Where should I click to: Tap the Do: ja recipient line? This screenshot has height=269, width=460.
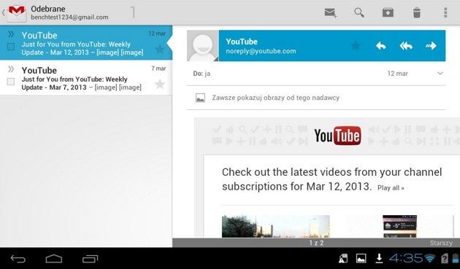click(x=202, y=74)
